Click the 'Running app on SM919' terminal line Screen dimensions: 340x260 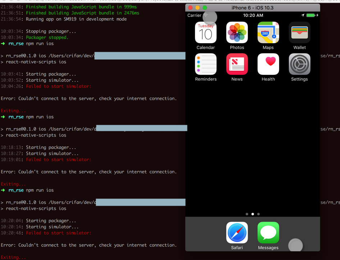tap(64, 19)
